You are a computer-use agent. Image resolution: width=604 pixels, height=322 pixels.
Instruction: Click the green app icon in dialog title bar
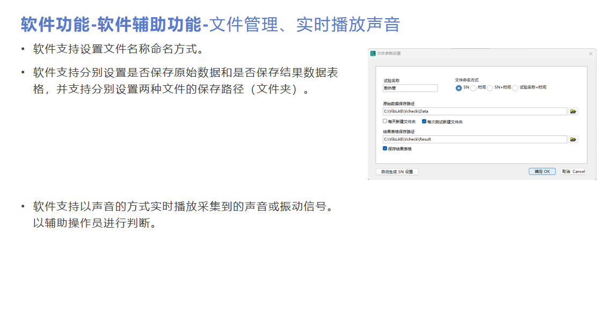tap(373, 54)
